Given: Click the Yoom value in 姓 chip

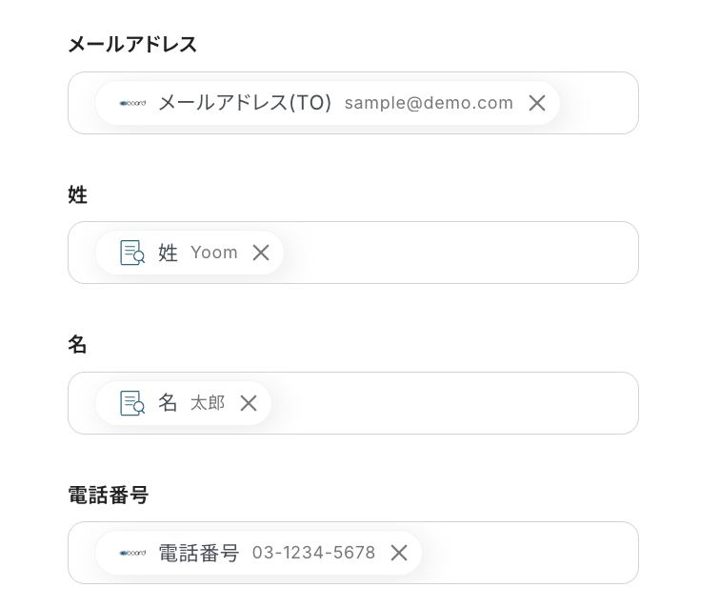Looking at the screenshot, I should [214, 253].
